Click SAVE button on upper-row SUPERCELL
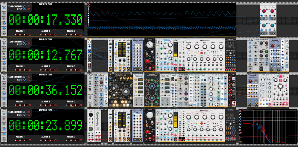The width and height of the screenshot is (298, 147). (221, 52)
